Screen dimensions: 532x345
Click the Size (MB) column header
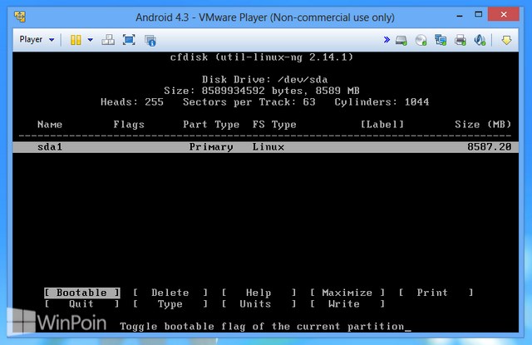[483, 125]
